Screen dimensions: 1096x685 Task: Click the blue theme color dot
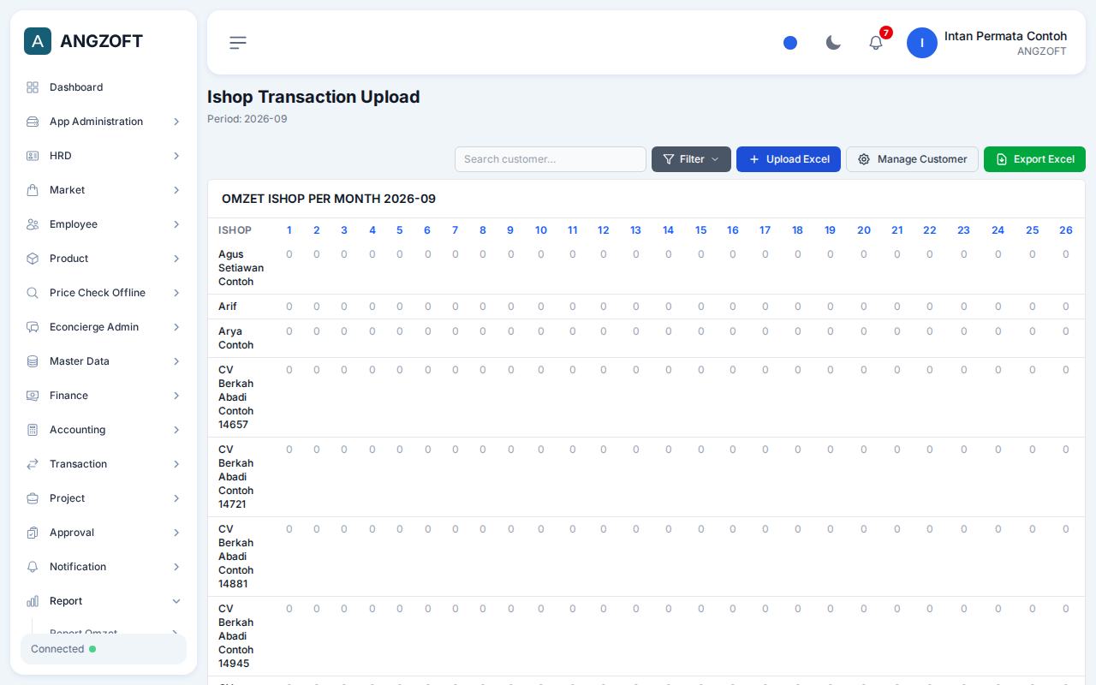(790, 43)
